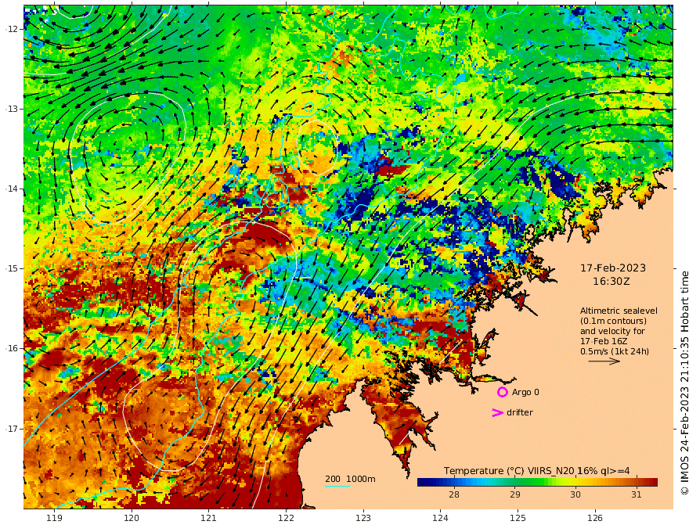Viewport: 689px width, 532px height.
Task: Click the '200 1000m' depth legend text
Action: (x=350, y=479)
